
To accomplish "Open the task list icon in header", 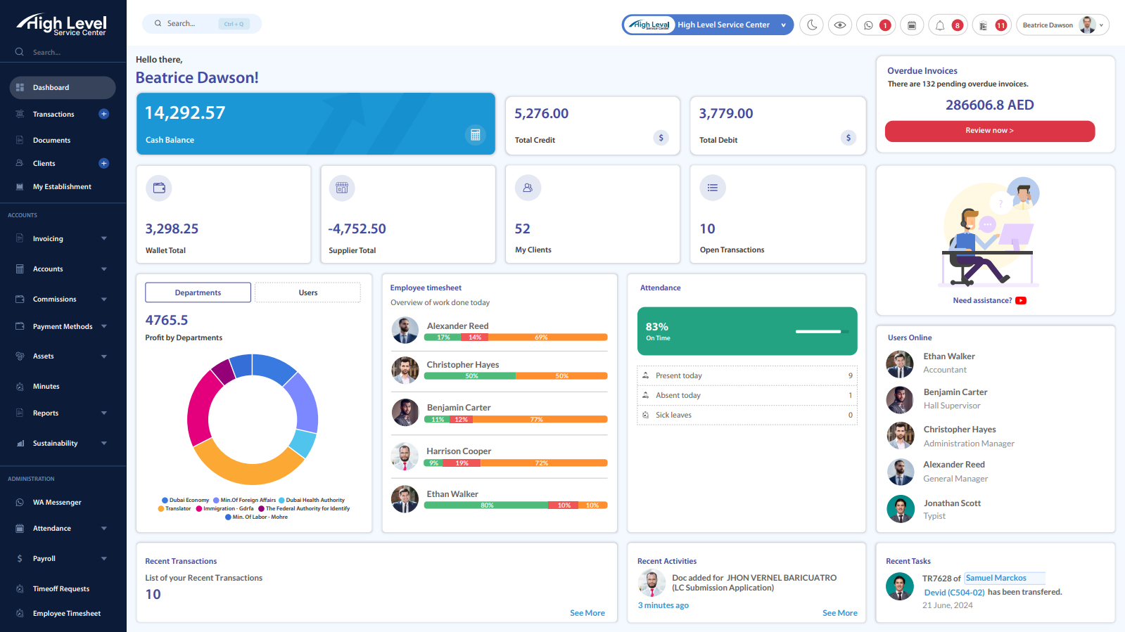I will pos(983,25).
